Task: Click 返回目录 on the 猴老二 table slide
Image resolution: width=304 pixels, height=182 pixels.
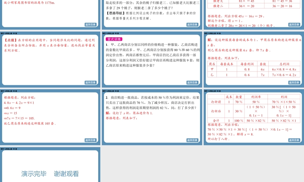Action: pos(293,25)
